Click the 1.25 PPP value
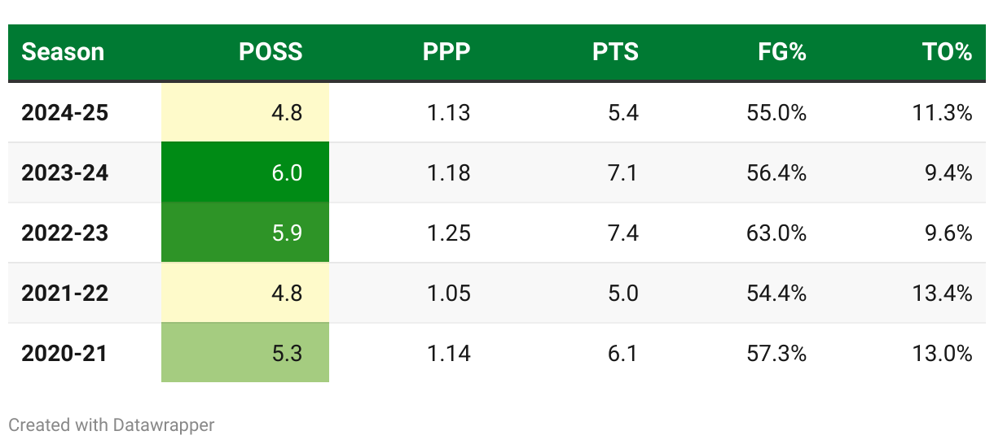Screen dimensions: 994x444 (x=448, y=233)
